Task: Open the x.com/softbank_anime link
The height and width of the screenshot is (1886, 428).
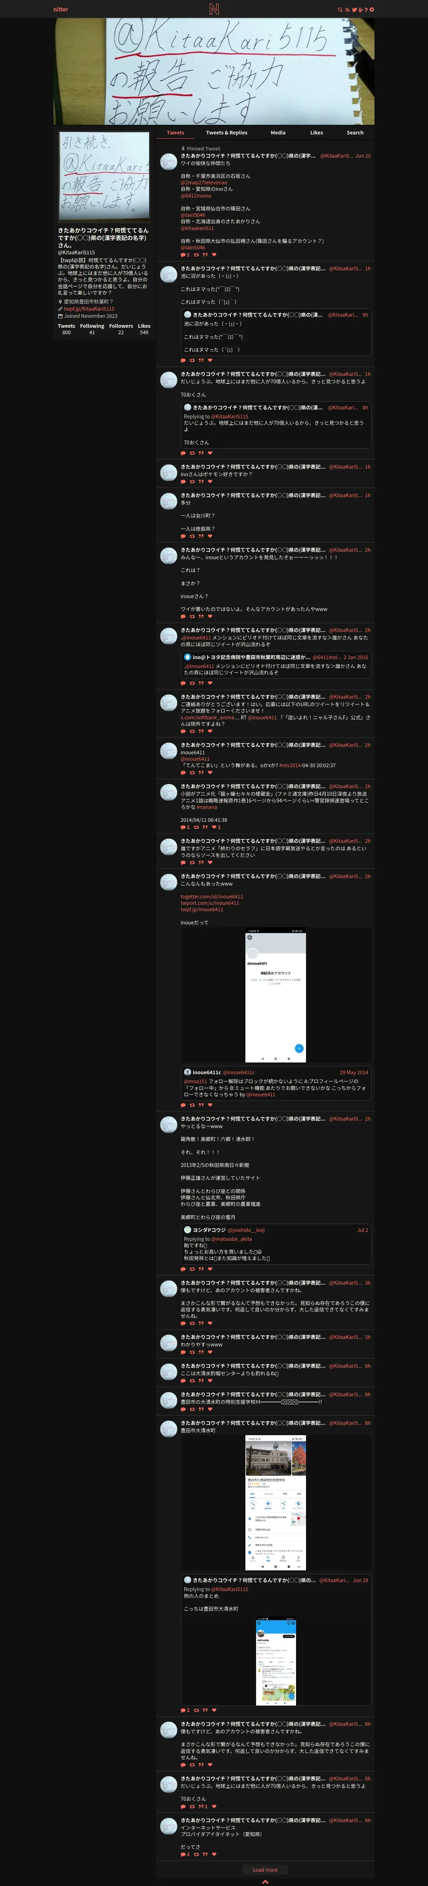Action: click(210, 718)
